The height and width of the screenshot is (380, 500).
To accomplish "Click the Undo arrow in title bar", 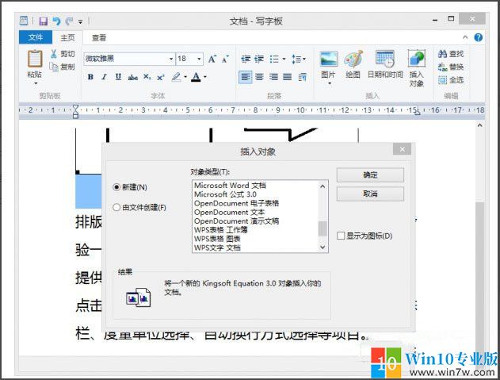I will pyautogui.click(x=56, y=21).
